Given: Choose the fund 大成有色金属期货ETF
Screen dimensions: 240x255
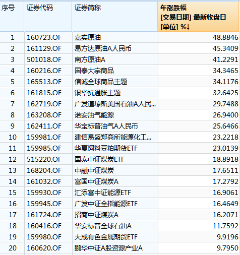Looking at the screenshot, I should click(x=106, y=237).
